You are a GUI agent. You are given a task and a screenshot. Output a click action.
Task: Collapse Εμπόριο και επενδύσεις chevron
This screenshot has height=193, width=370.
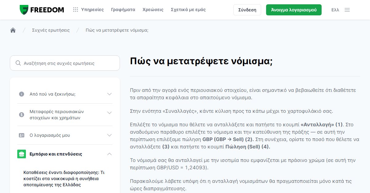(x=109, y=154)
